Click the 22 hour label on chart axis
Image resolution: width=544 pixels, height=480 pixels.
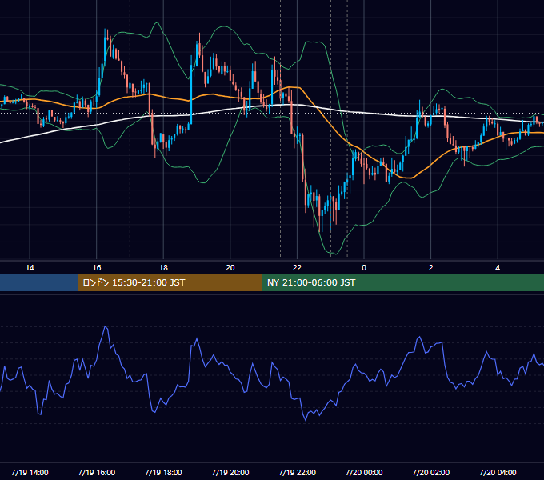click(x=298, y=268)
